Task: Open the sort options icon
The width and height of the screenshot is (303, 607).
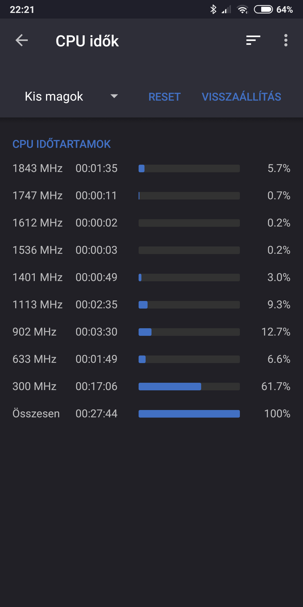Action: [253, 40]
